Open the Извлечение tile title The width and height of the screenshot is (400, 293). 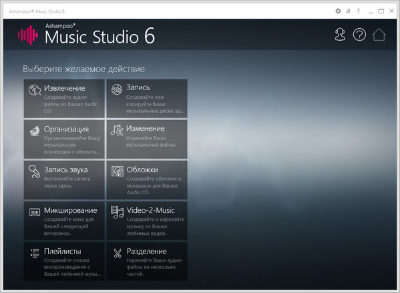65,88
